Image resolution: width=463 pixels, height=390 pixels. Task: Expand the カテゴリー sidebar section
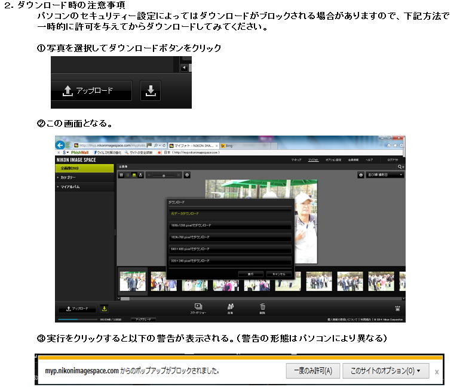(x=84, y=177)
